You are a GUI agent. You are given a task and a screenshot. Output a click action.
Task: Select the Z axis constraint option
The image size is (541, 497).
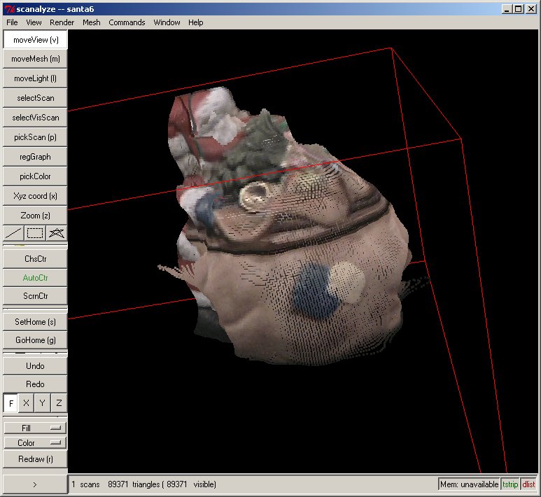[x=59, y=403]
